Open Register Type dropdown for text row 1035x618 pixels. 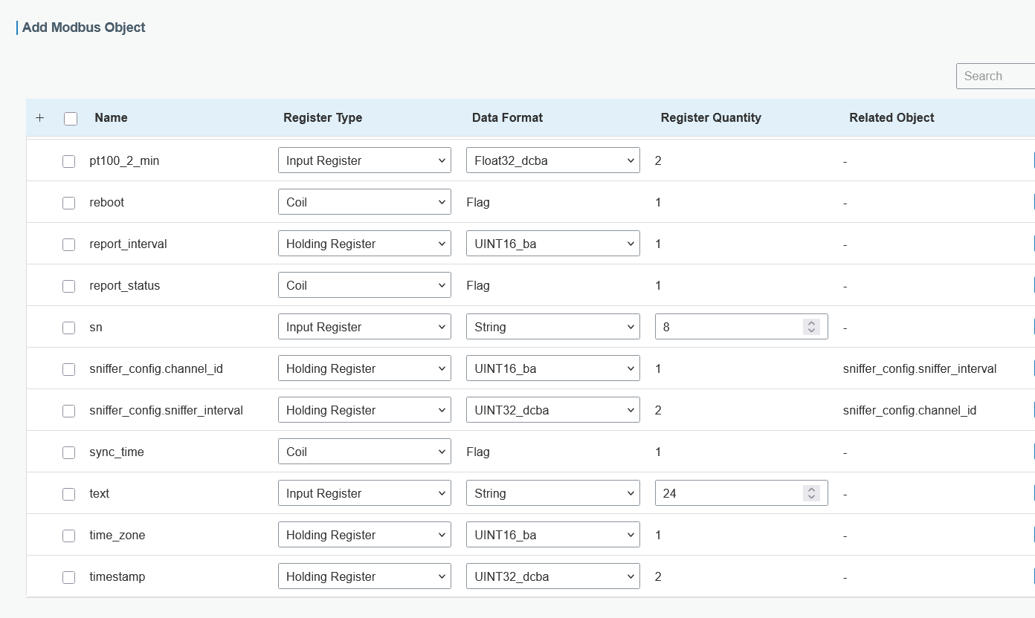(364, 493)
